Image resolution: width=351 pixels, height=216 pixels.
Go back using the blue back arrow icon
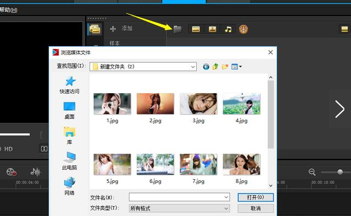click(x=206, y=67)
